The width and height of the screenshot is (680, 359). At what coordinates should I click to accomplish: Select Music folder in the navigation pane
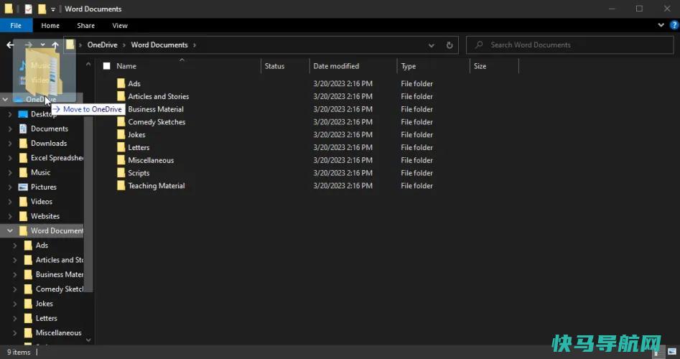coord(40,172)
